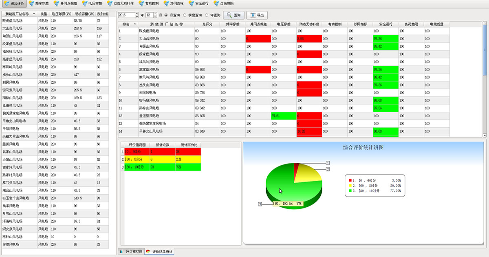
Task: Increase the year 2015 spinner value
Action: click(137, 13)
